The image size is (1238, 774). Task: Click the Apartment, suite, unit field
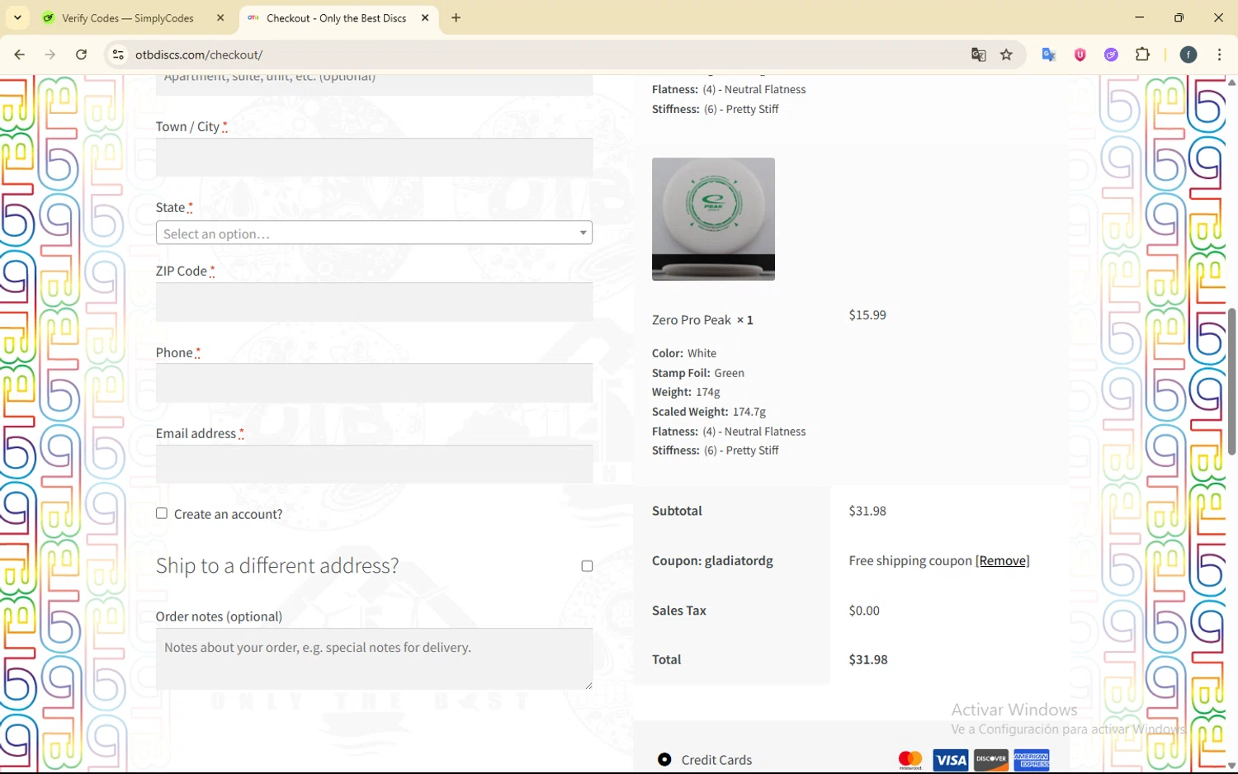pyautogui.click(x=374, y=85)
